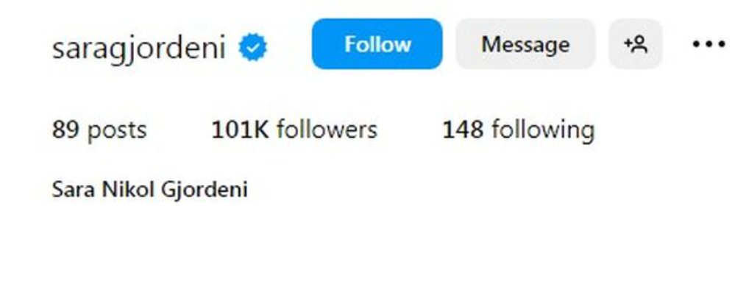The image size is (746, 290).
Task: Show similar accounts via add-person button
Action: pyautogui.click(x=635, y=44)
